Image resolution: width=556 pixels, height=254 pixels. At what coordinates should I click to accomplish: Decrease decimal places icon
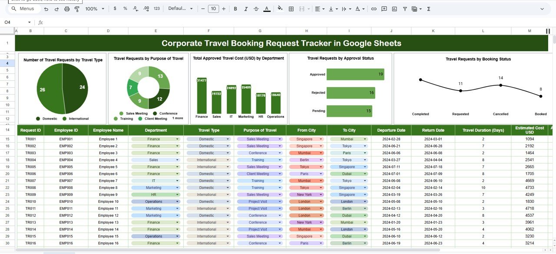135,9
